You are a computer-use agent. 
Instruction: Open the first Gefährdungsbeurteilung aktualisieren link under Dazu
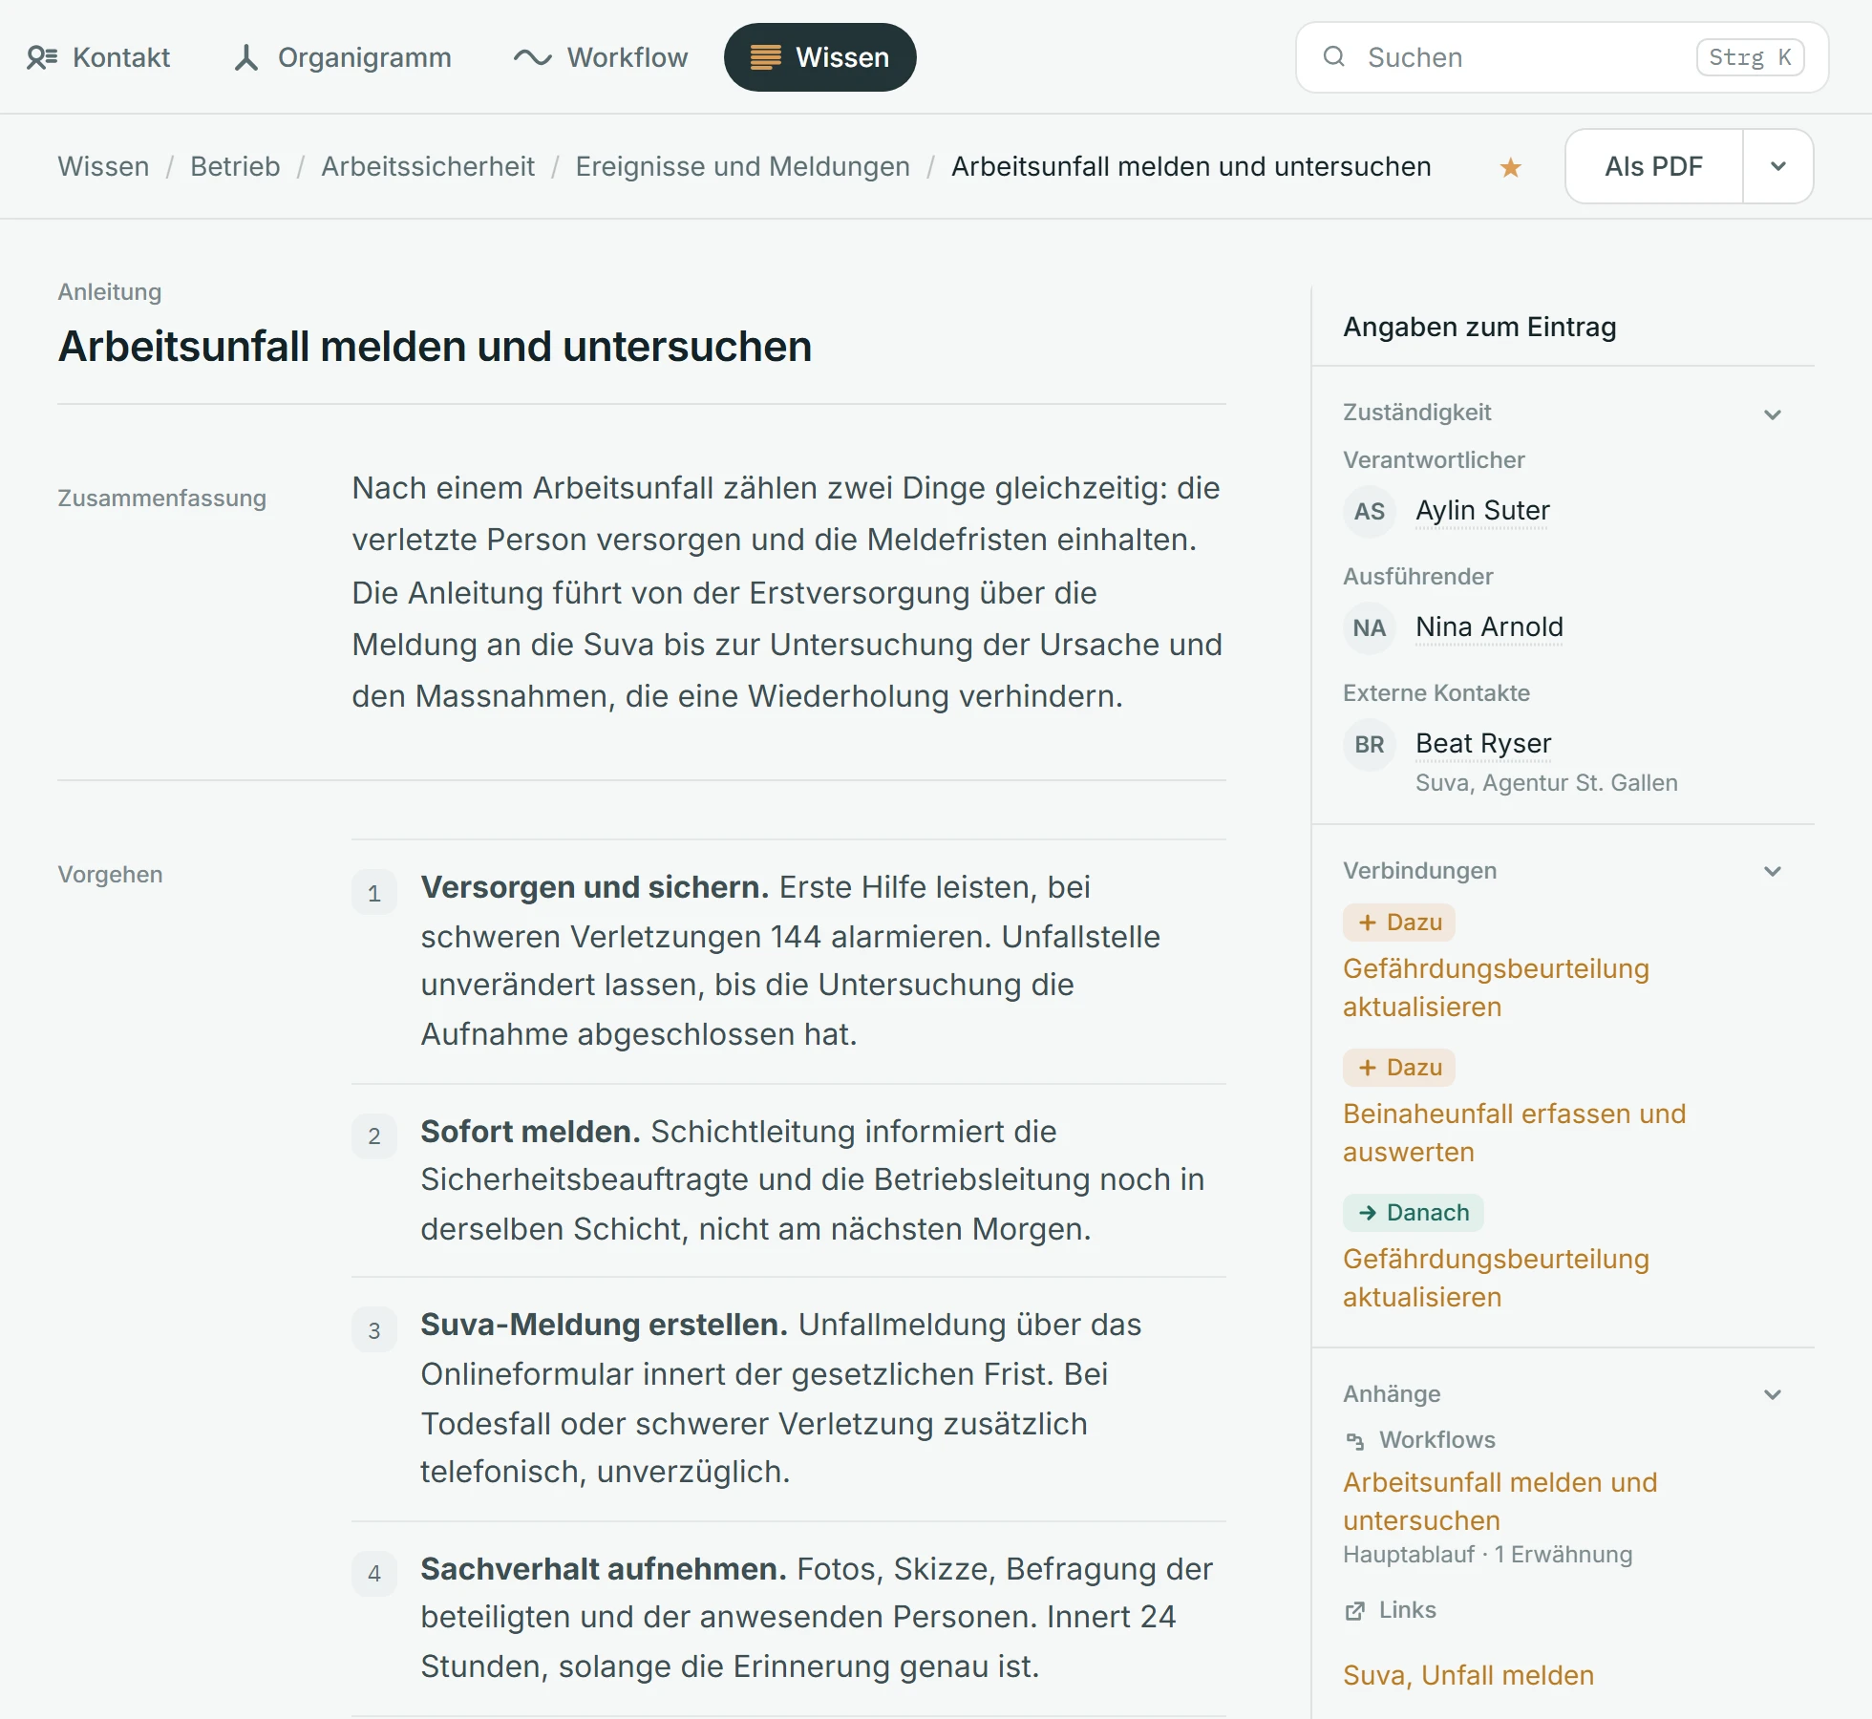pyautogui.click(x=1496, y=987)
